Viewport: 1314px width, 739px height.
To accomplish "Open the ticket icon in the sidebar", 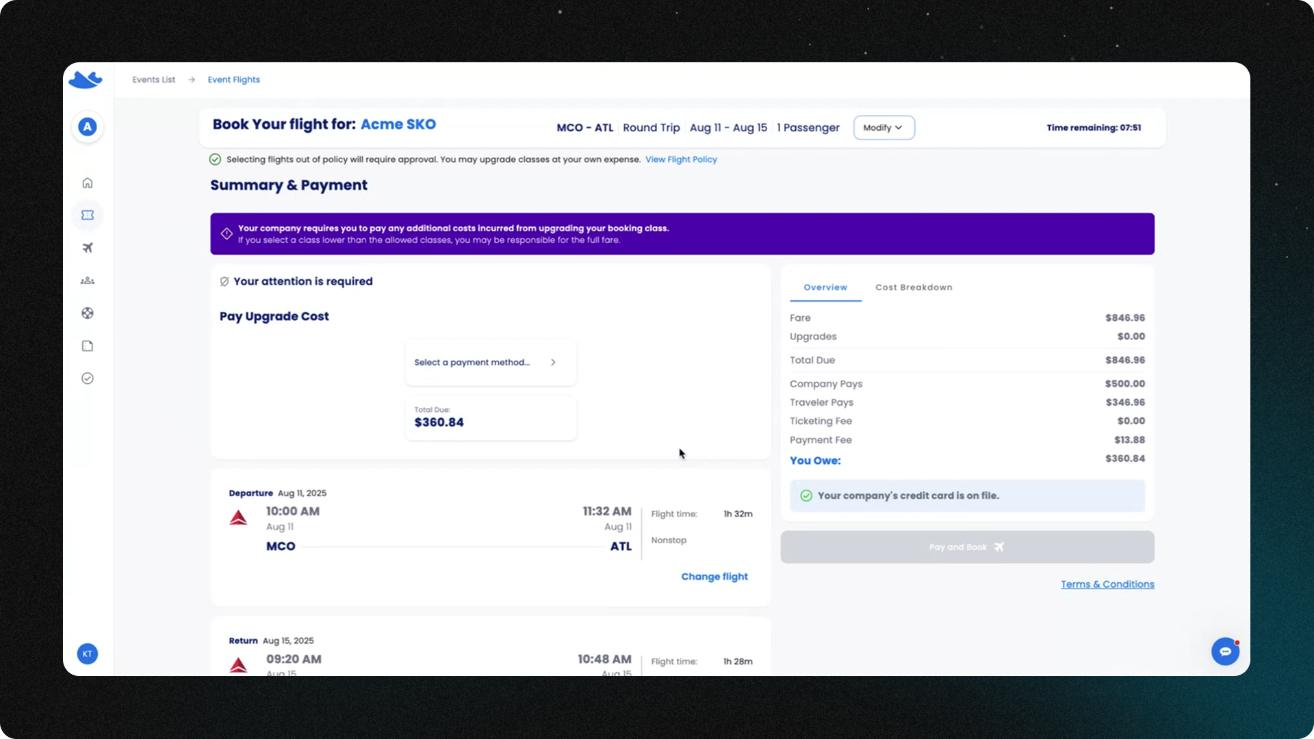I will tap(88, 215).
